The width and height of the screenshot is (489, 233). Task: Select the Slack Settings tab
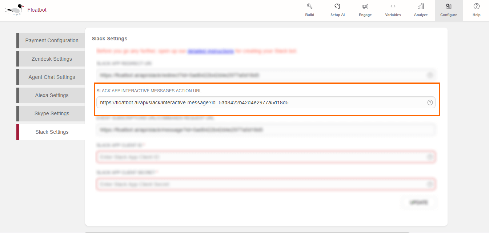52,132
